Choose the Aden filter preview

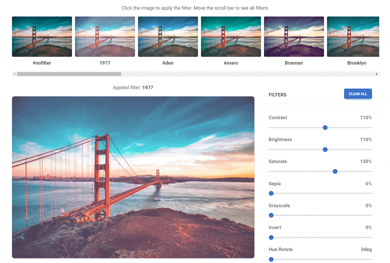(x=168, y=37)
